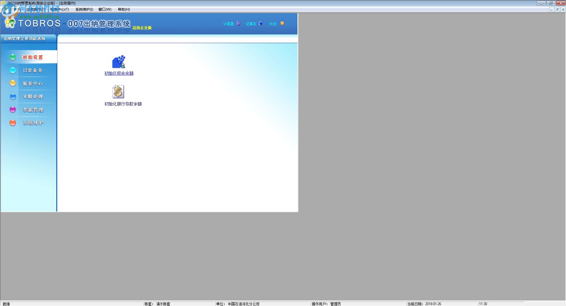The height and width of the screenshot is (306, 566).
Task: Switch to the 报表中心 sidebar section
Action: click(x=33, y=84)
